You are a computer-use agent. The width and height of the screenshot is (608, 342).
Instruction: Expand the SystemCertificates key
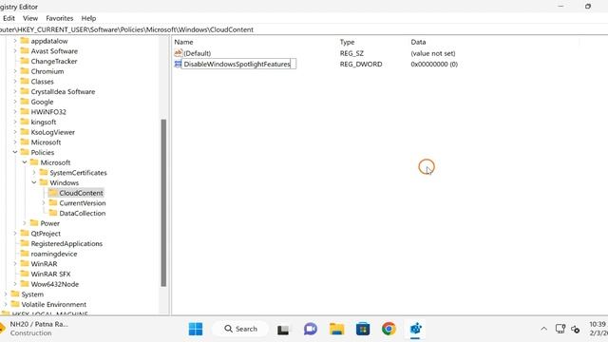34,172
